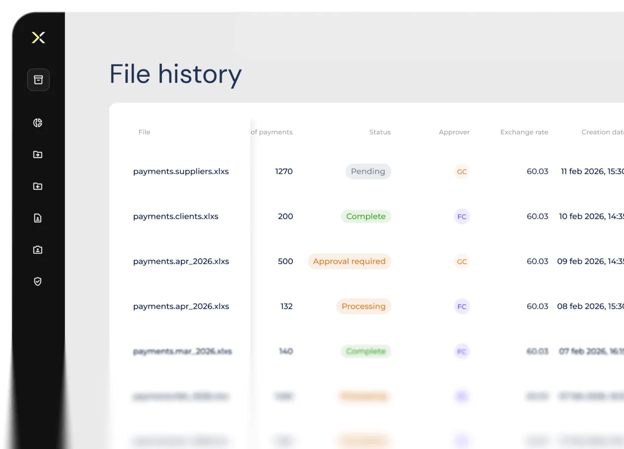Open the archive box sidebar icon
This screenshot has width=624, height=449.
(38, 80)
